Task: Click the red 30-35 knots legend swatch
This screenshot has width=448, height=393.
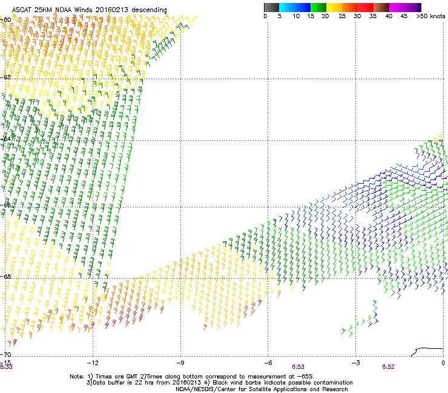Action: (366, 7)
